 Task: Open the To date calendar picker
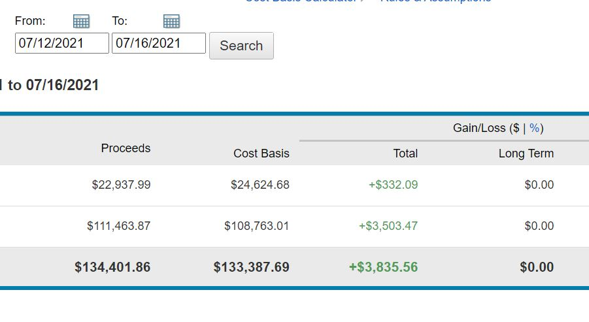point(171,22)
